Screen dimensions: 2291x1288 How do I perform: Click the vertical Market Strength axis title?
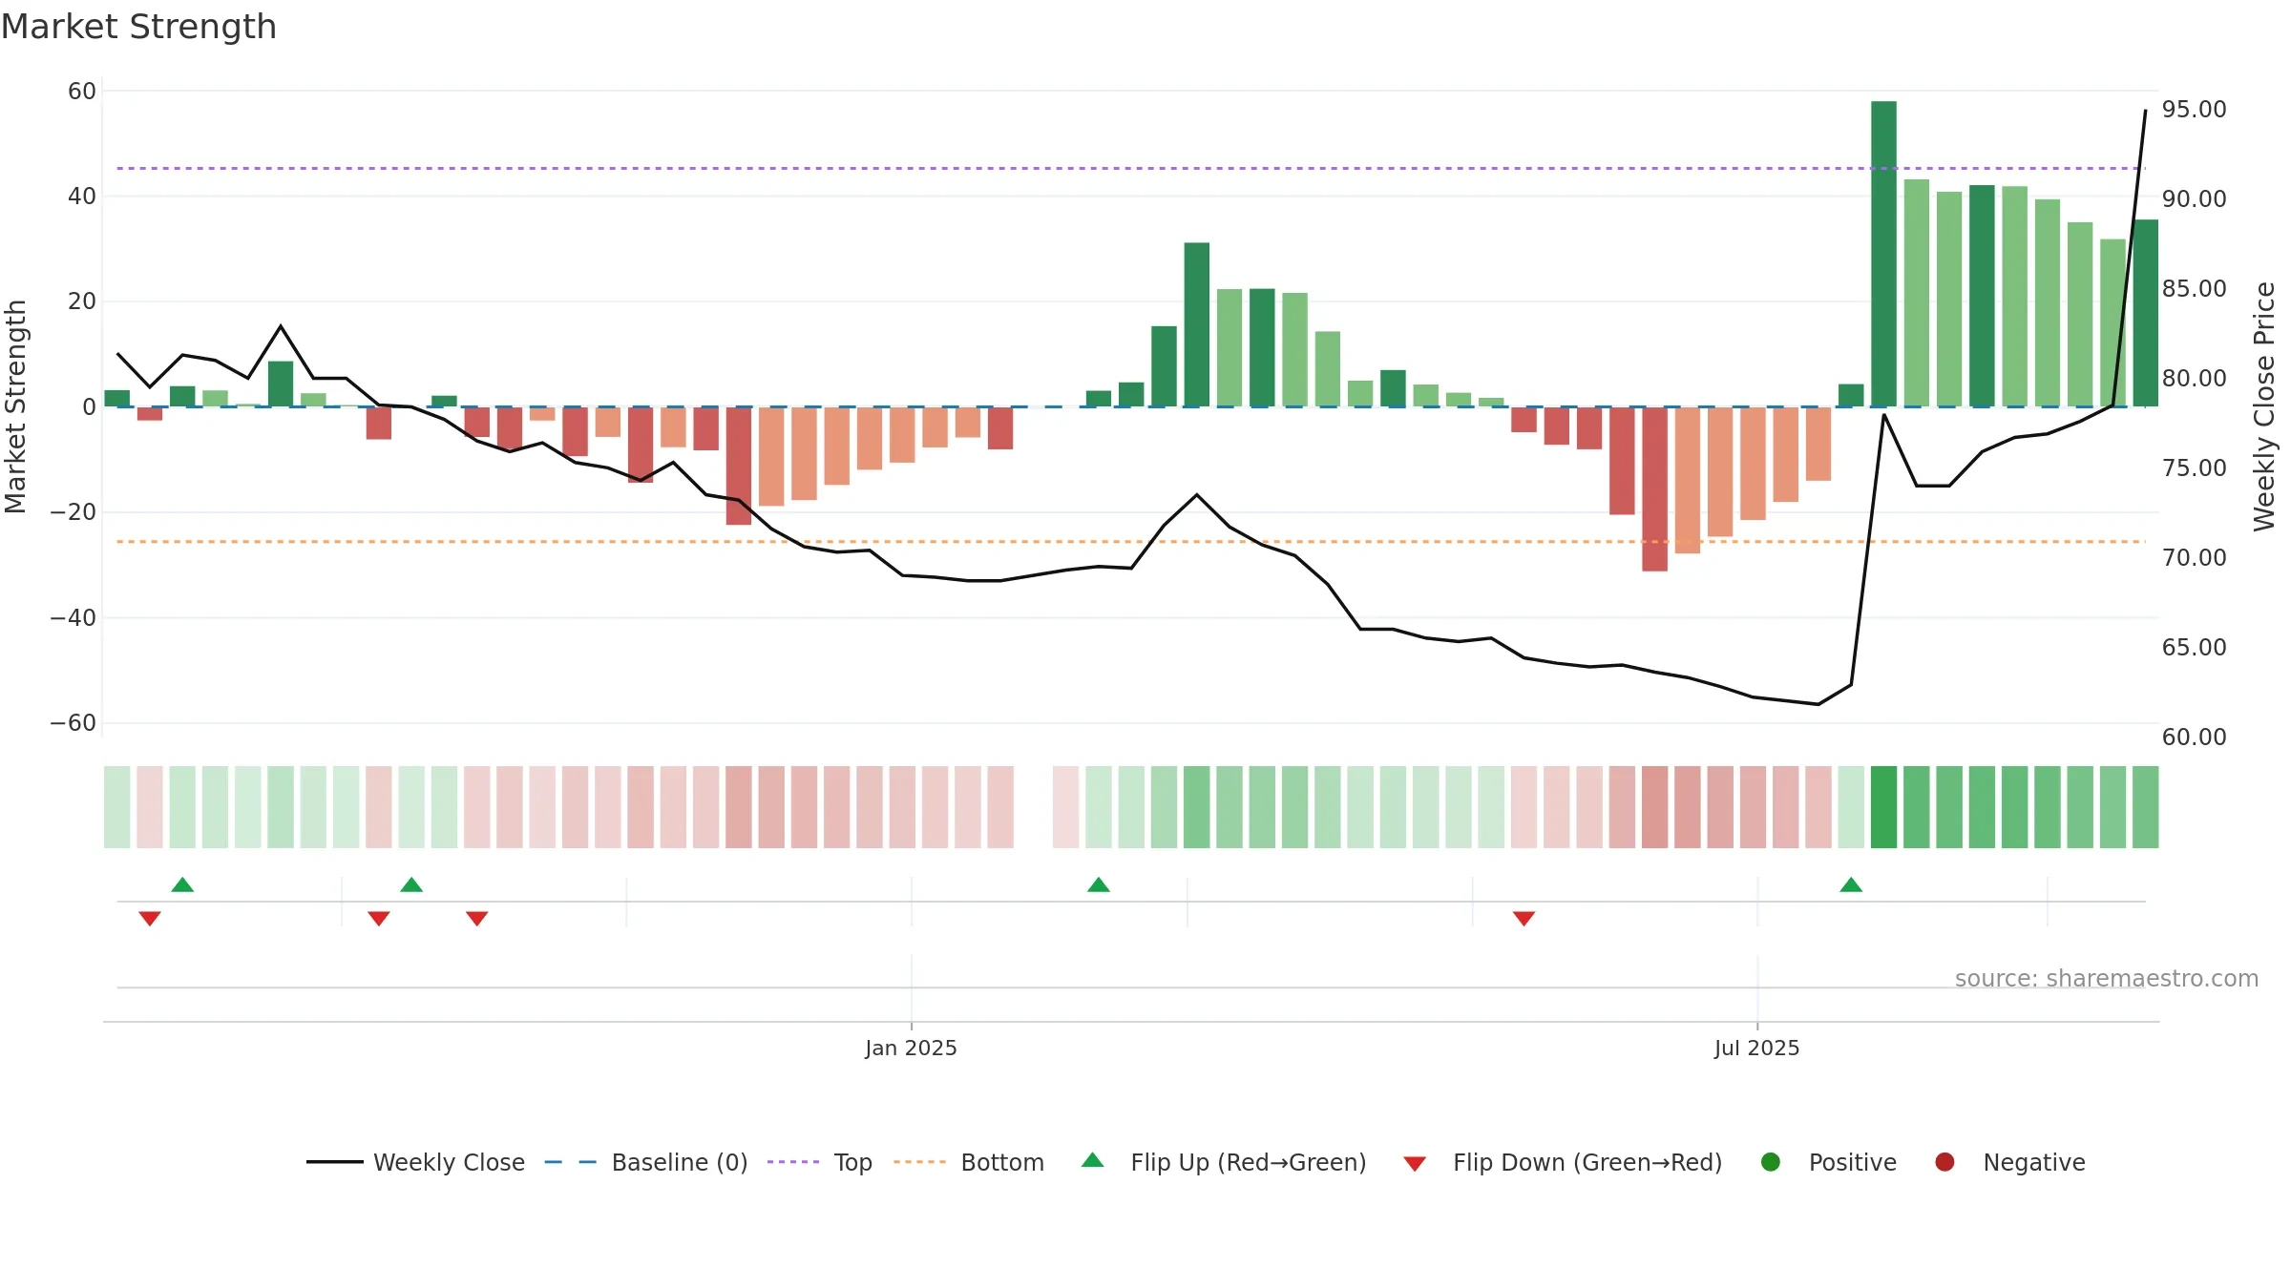coord(15,406)
